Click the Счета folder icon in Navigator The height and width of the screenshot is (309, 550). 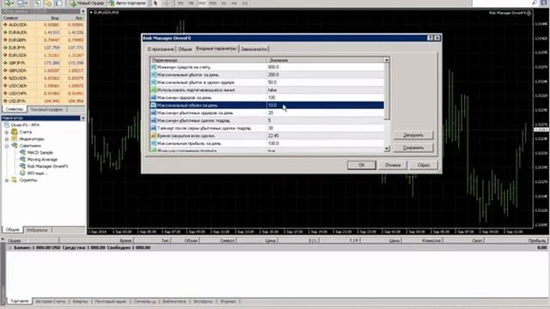tap(15, 131)
